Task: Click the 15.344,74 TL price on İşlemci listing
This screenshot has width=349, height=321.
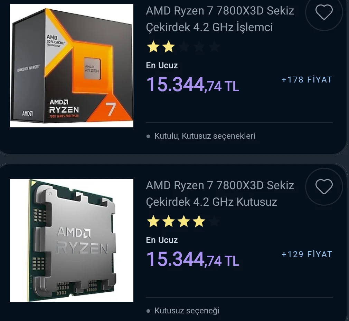Action: point(192,85)
